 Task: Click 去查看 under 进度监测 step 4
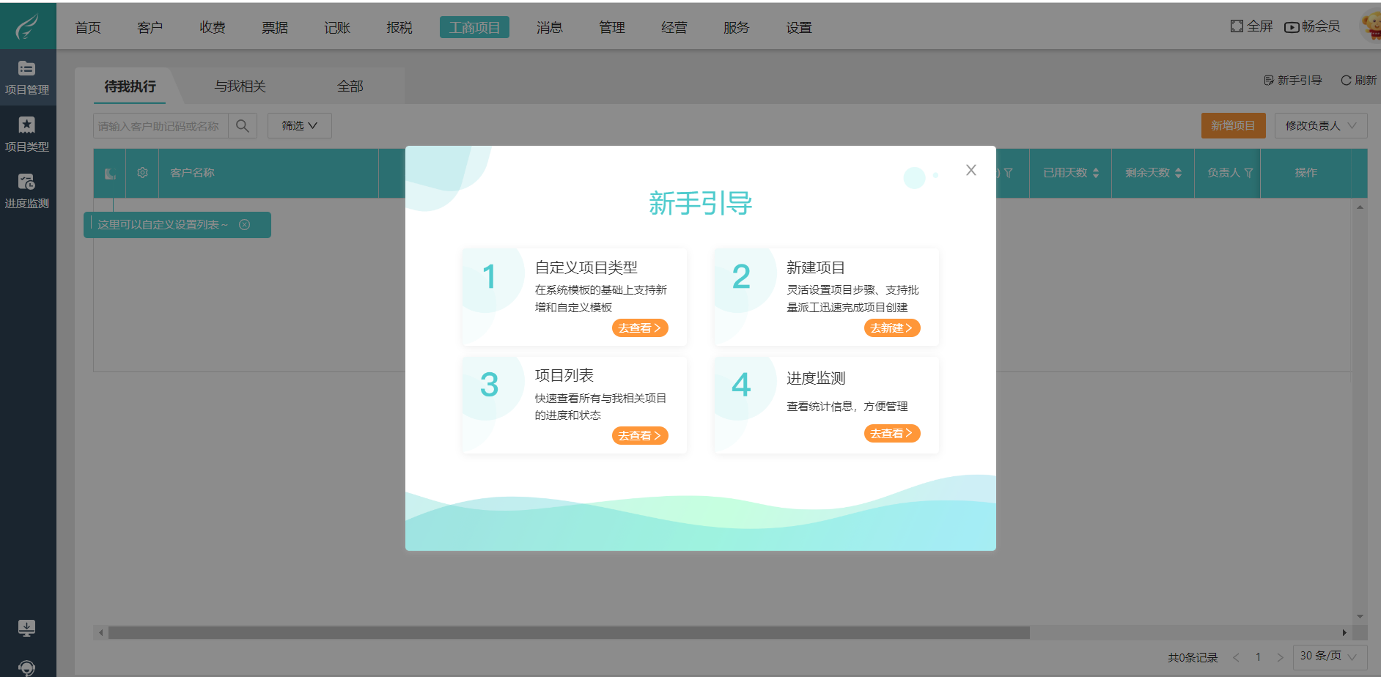892,433
